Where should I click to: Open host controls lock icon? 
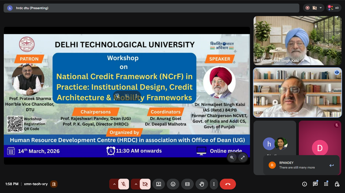[x=337, y=184]
